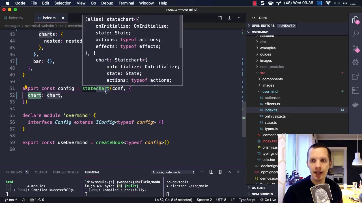Click Synchronize Changes icon in status bar
The height and width of the screenshot is (203, 362).
tap(23, 200)
